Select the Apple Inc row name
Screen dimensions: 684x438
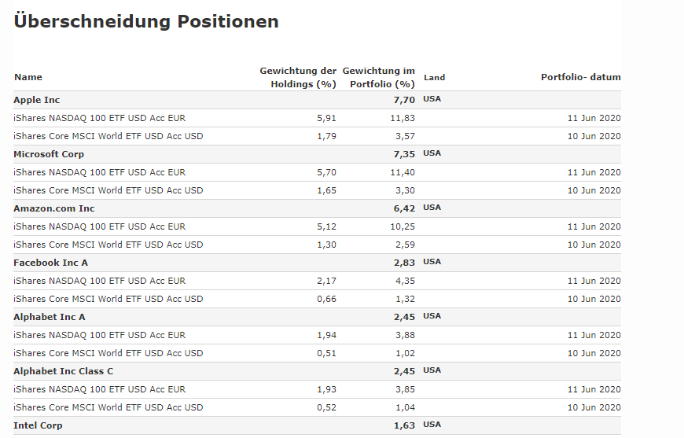[36, 100]
